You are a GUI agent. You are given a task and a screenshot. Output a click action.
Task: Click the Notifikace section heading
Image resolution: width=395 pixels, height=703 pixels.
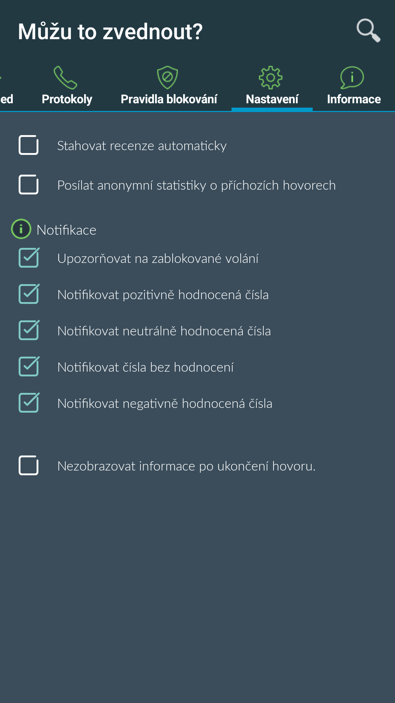(x=67, y=230)
